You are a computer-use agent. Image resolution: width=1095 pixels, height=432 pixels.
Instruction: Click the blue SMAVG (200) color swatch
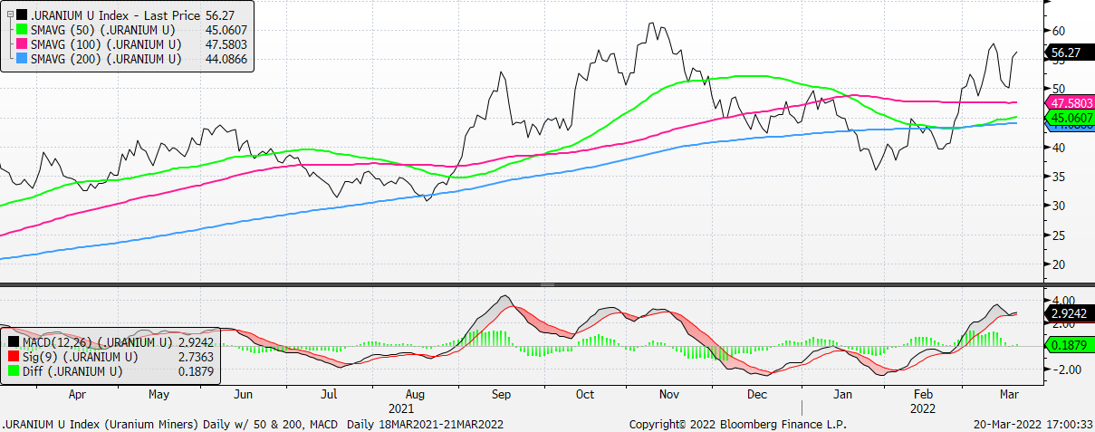pos(22,59)
